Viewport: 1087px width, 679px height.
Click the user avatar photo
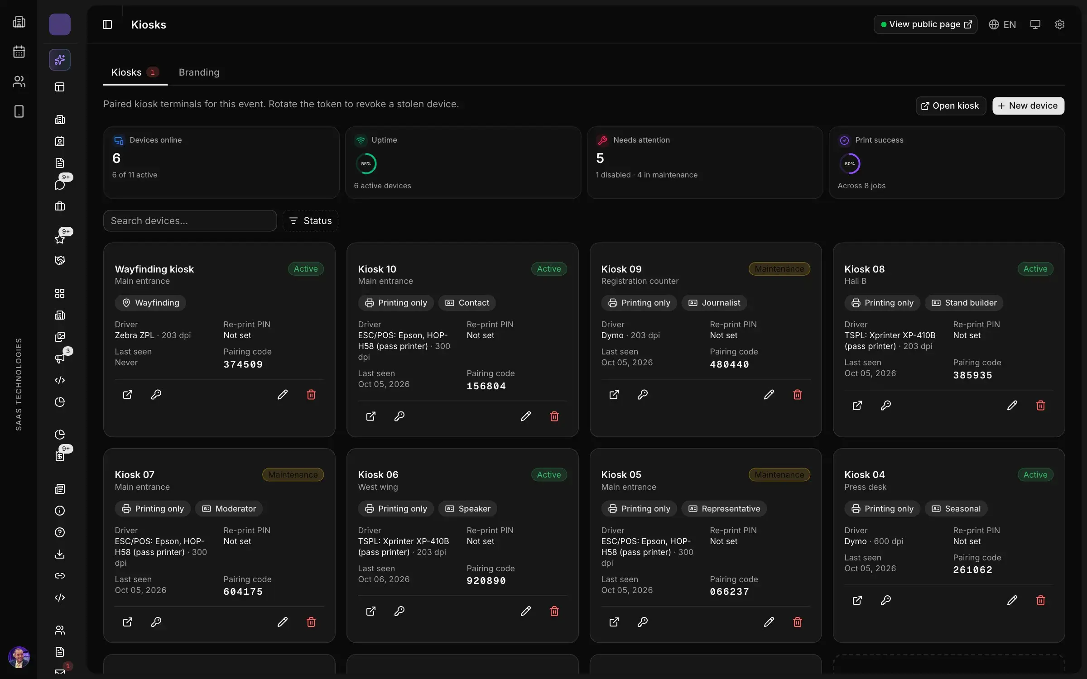[x=19, y=657]
